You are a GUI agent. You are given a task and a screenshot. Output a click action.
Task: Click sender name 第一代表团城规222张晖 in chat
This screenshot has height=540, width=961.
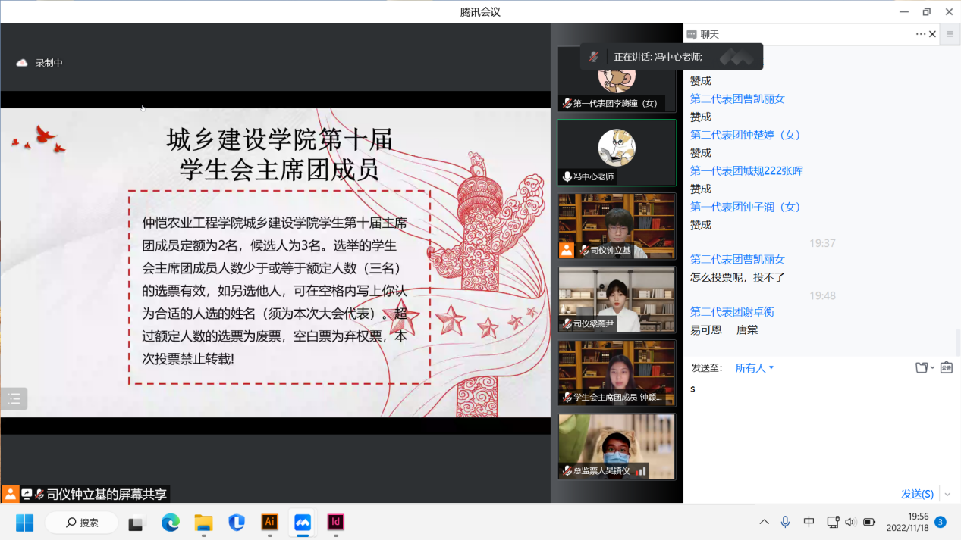[746, 170]
